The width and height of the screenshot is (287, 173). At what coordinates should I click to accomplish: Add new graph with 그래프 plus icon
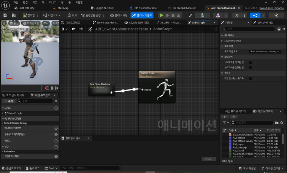pos(56,108)
